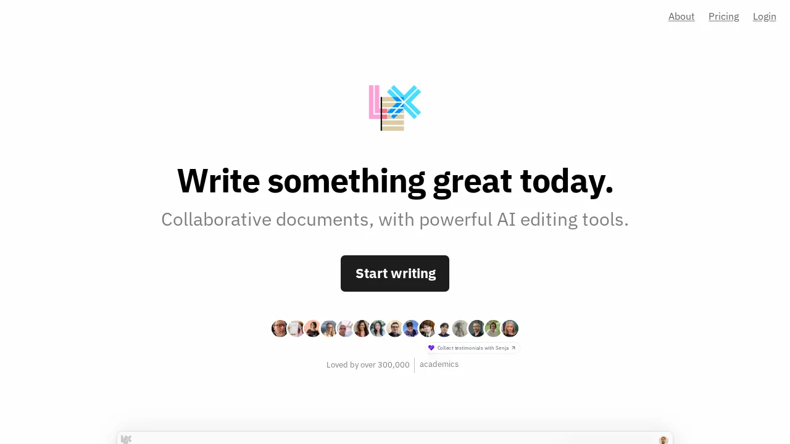Click the purple heart icon in the Senja badge
The height and width of the screenshot is (444, 790).
431,348
